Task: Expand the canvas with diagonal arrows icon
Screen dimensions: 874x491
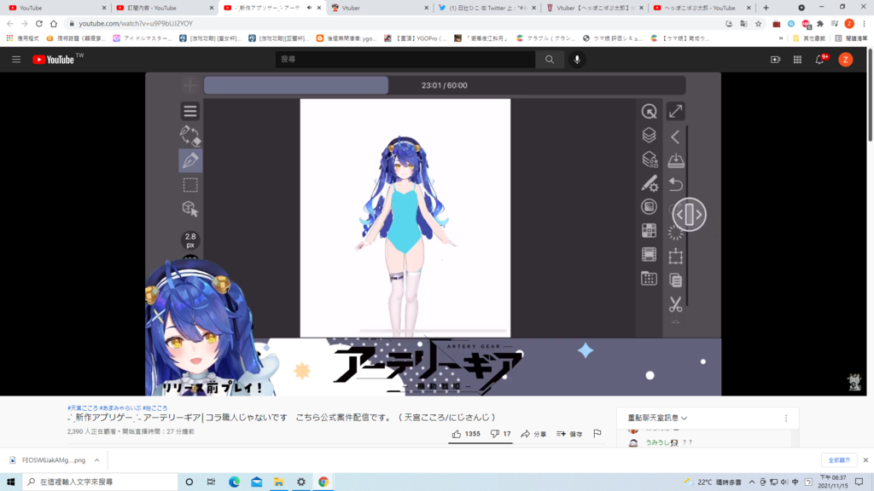Action: (x=676, y=112)
